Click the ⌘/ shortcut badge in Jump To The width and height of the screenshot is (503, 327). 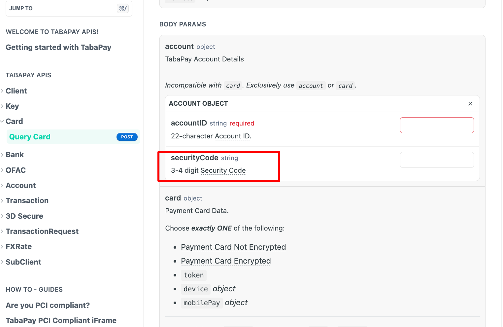click(123, 9)
